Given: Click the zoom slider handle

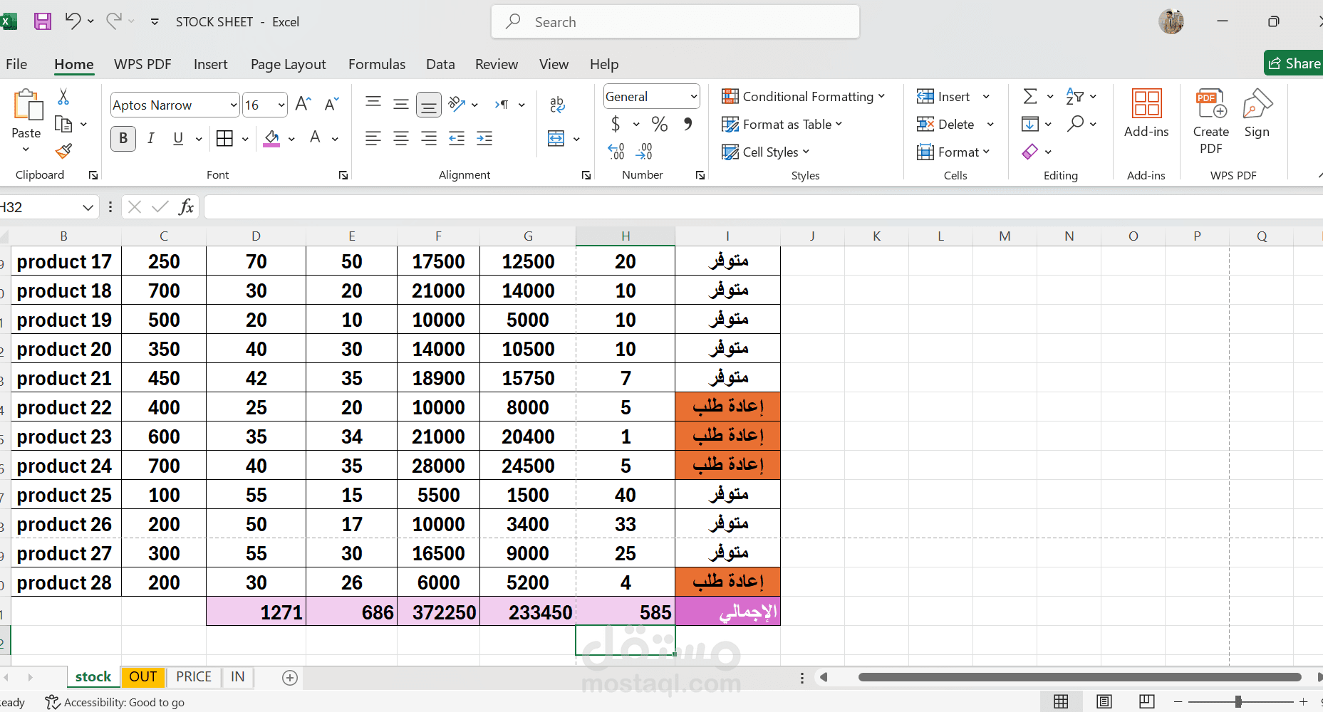Looking at the screenshot, I should [x=1238, y=701].
